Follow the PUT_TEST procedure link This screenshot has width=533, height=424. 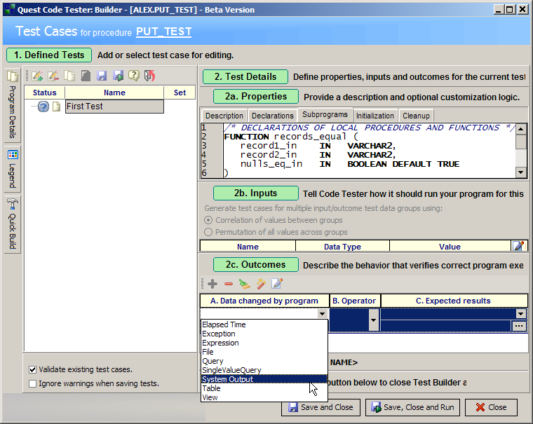pyautogui.click(x=163, y=32)
